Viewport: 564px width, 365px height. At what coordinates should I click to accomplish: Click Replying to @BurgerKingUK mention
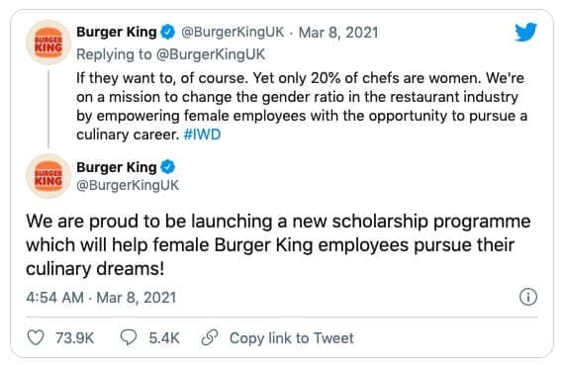[211, 54]
